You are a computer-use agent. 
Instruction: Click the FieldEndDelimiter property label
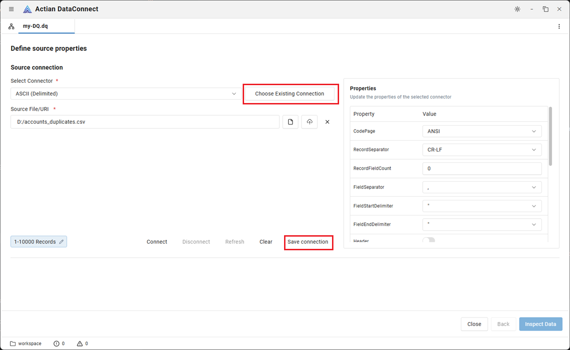click(x=372, y=224)
